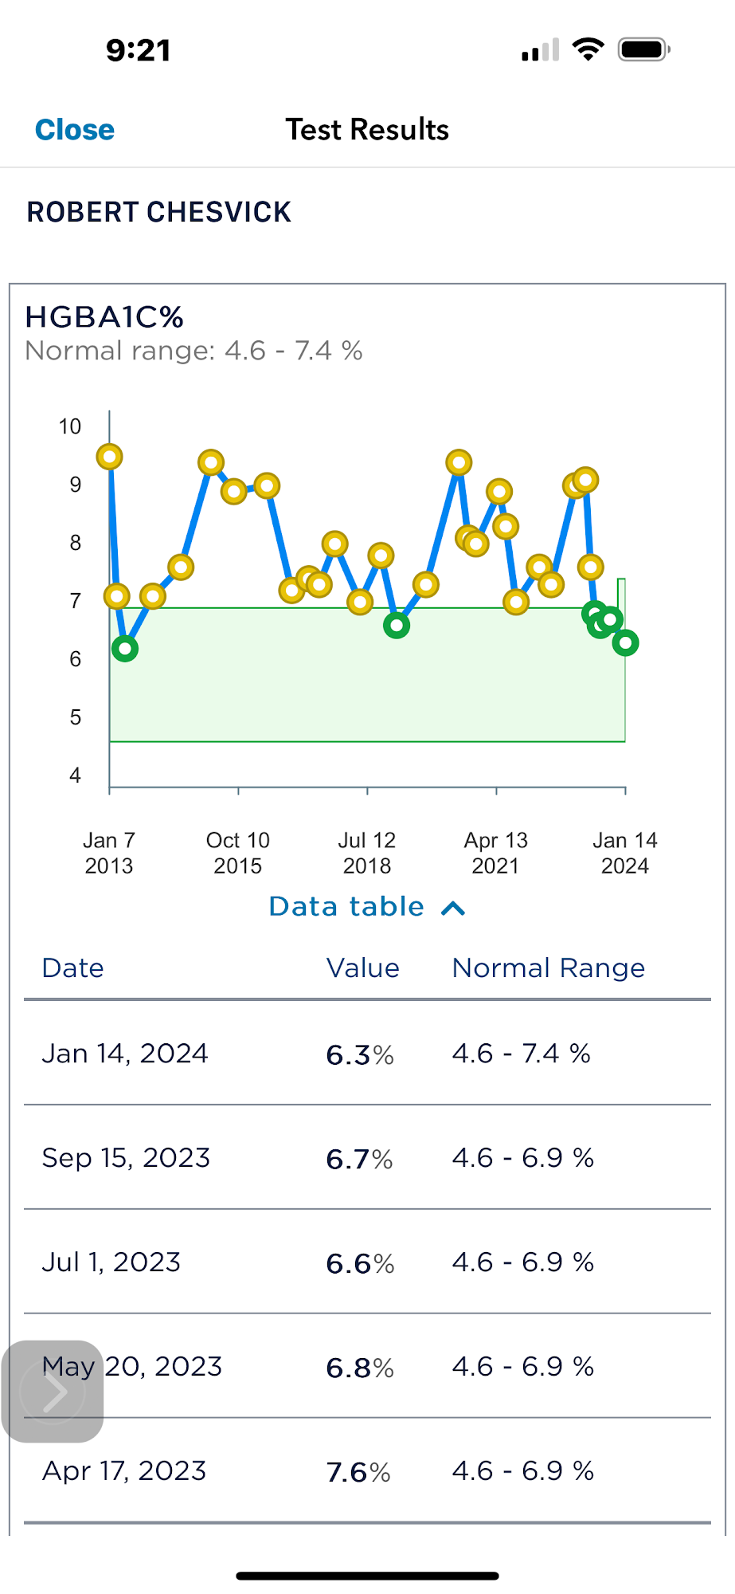This screenshot has width=735, height=1594.
Task: Tap the green point near value 6 in 2013
Action: pyautogui.click(x=125, y=649)
